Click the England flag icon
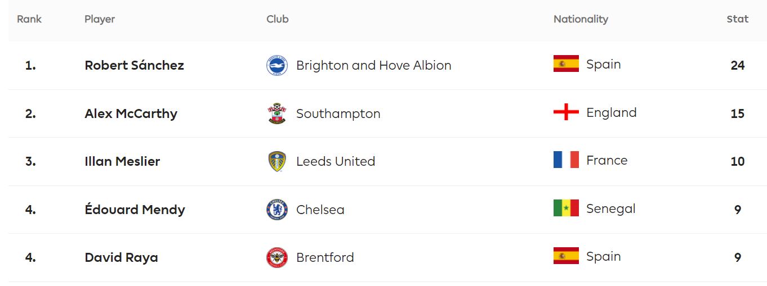 pyautogui.click(x=566, y=112)
